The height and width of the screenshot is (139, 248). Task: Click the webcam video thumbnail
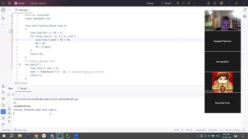pos(222,20)
